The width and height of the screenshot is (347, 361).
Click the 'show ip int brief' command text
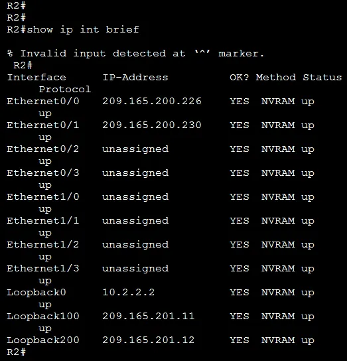(83, 29)
